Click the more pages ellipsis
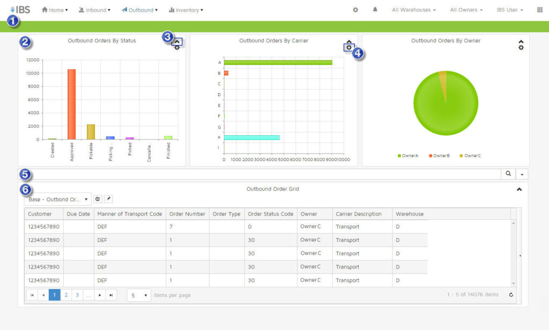 pos(88,295)
